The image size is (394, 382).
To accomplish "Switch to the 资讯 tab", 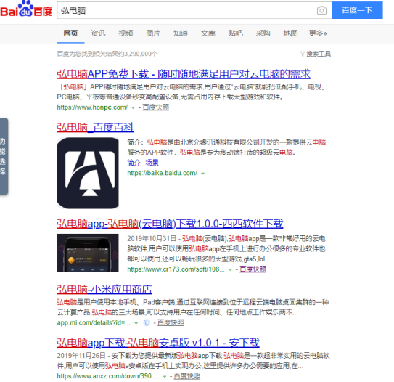I will [x=98, y=33].
